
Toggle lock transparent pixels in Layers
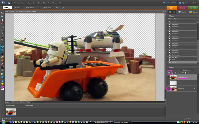186,72
